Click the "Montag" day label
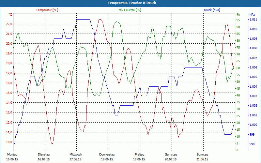The width and height of the screenshot is (261, 163). coord(12,155)
